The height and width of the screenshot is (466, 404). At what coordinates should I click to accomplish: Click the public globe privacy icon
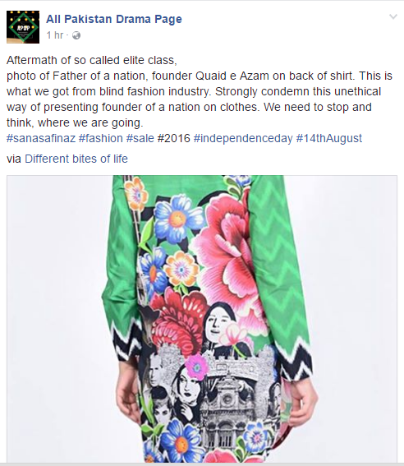[x=76, y=35]
